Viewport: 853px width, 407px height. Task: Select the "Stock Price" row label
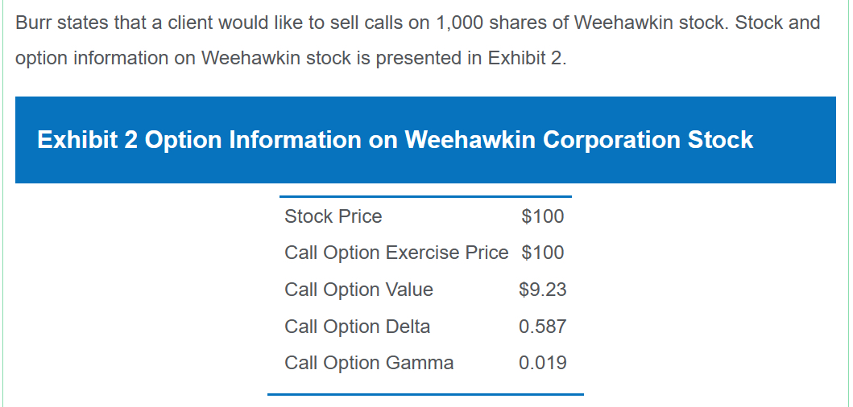pos(333,216)
